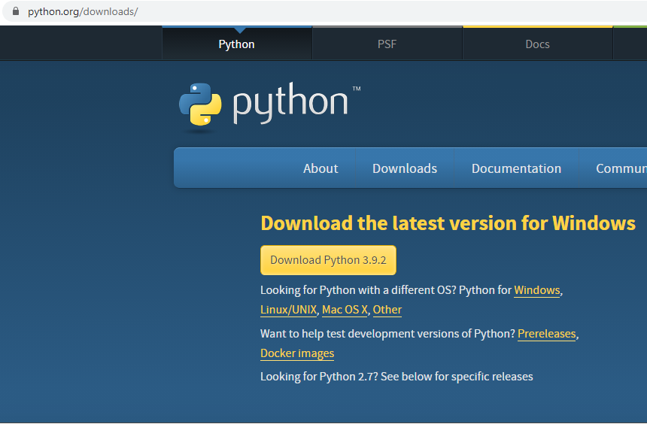Open the Downloads navigation menu
Screen dimensions: 647x424
click(405, 168)
